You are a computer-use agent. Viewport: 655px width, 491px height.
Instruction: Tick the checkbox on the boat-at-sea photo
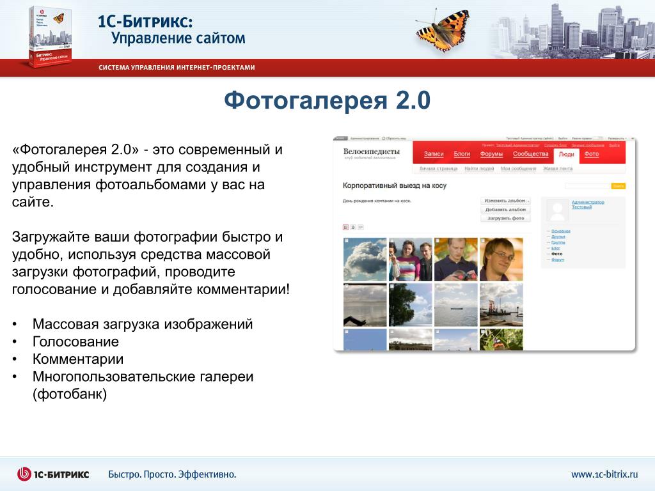[x=438, y=286]
